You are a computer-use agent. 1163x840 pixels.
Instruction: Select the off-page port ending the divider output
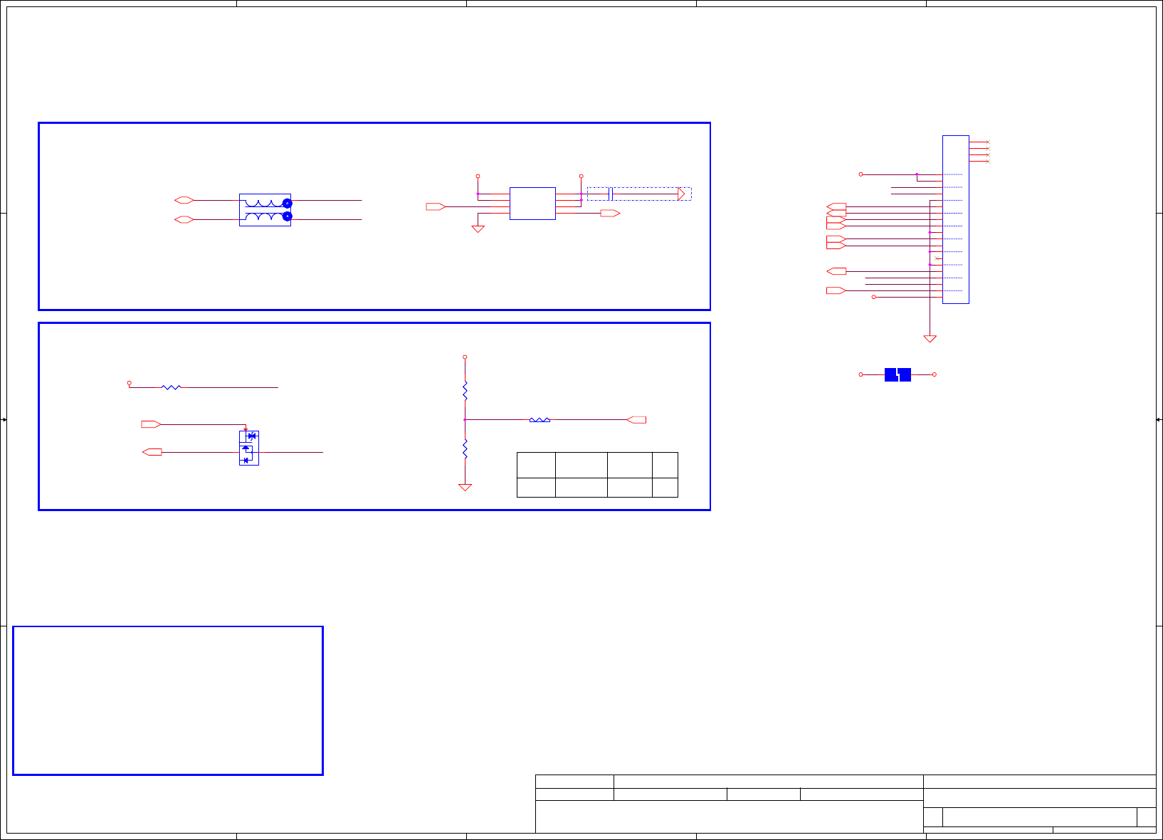click(636, 420)
